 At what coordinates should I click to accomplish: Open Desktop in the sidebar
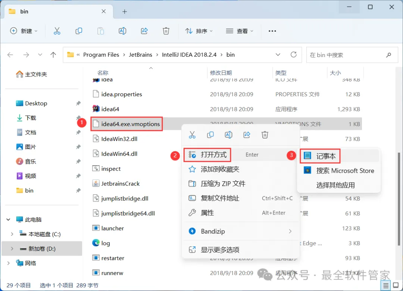click(31, 103)
